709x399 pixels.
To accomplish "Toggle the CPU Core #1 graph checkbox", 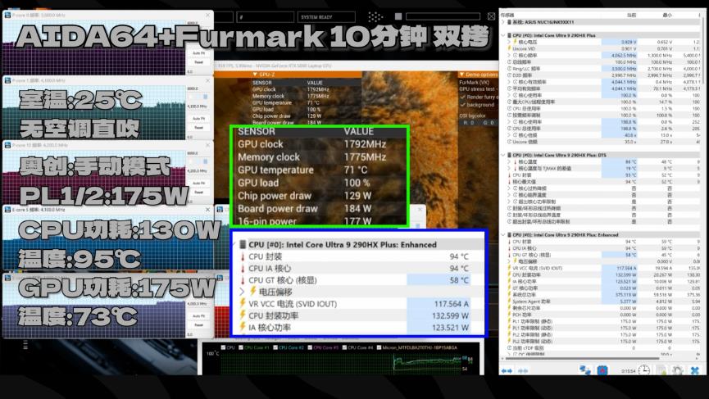I will coord(240,347).
